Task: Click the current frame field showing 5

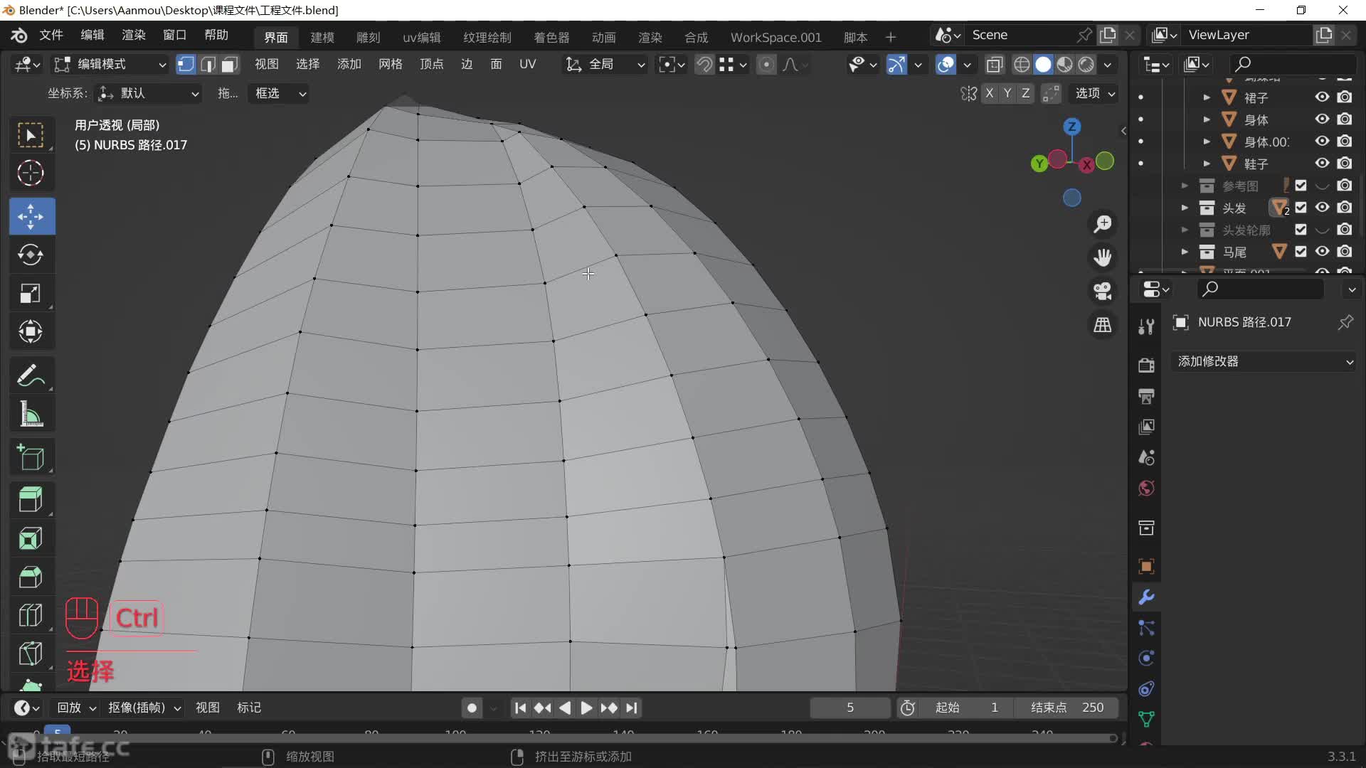Action: point(850,708)
